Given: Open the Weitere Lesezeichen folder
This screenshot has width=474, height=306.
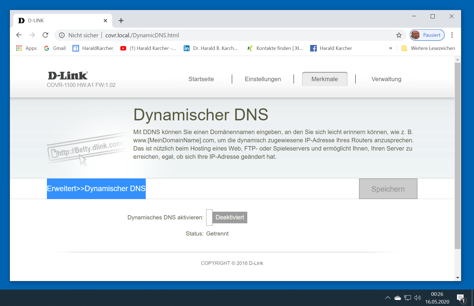Looking at the screenshot, I should [x=428, y=48].
